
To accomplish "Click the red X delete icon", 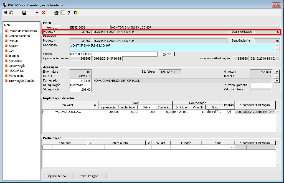I will [43, 13].
